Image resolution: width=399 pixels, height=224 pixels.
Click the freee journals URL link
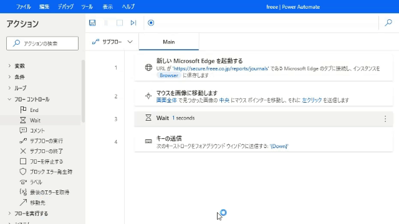220,68
